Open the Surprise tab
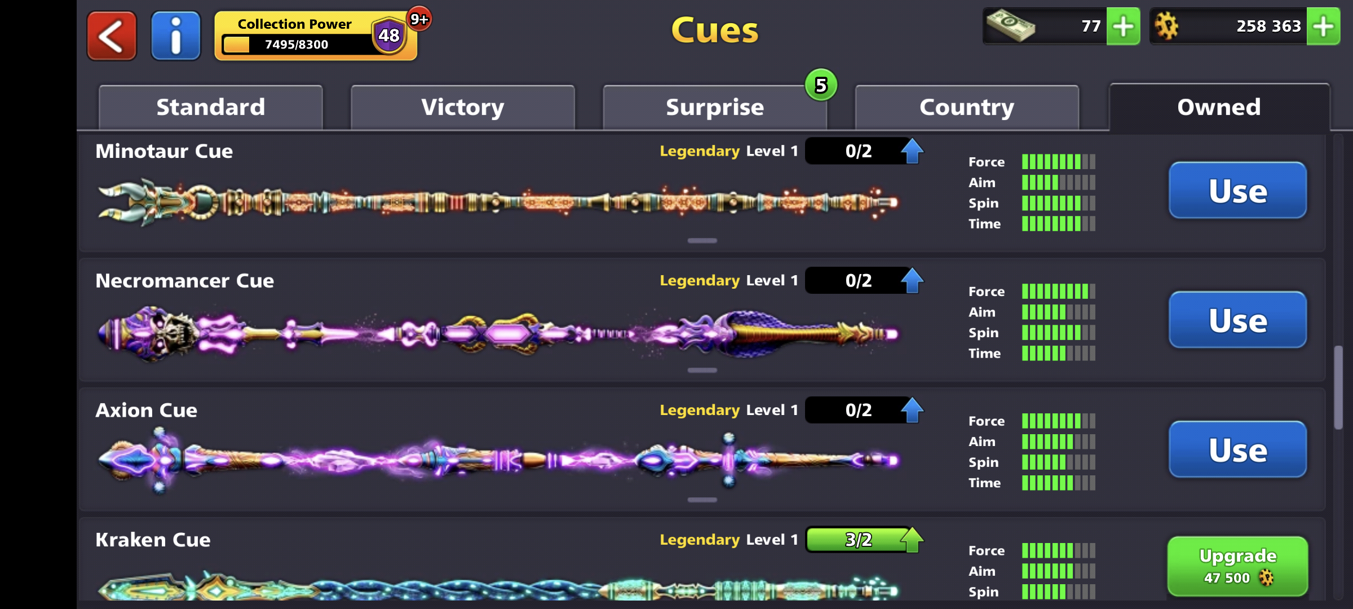The height and width of the screenshot is (609, 1353). click(x=715, y=107)
